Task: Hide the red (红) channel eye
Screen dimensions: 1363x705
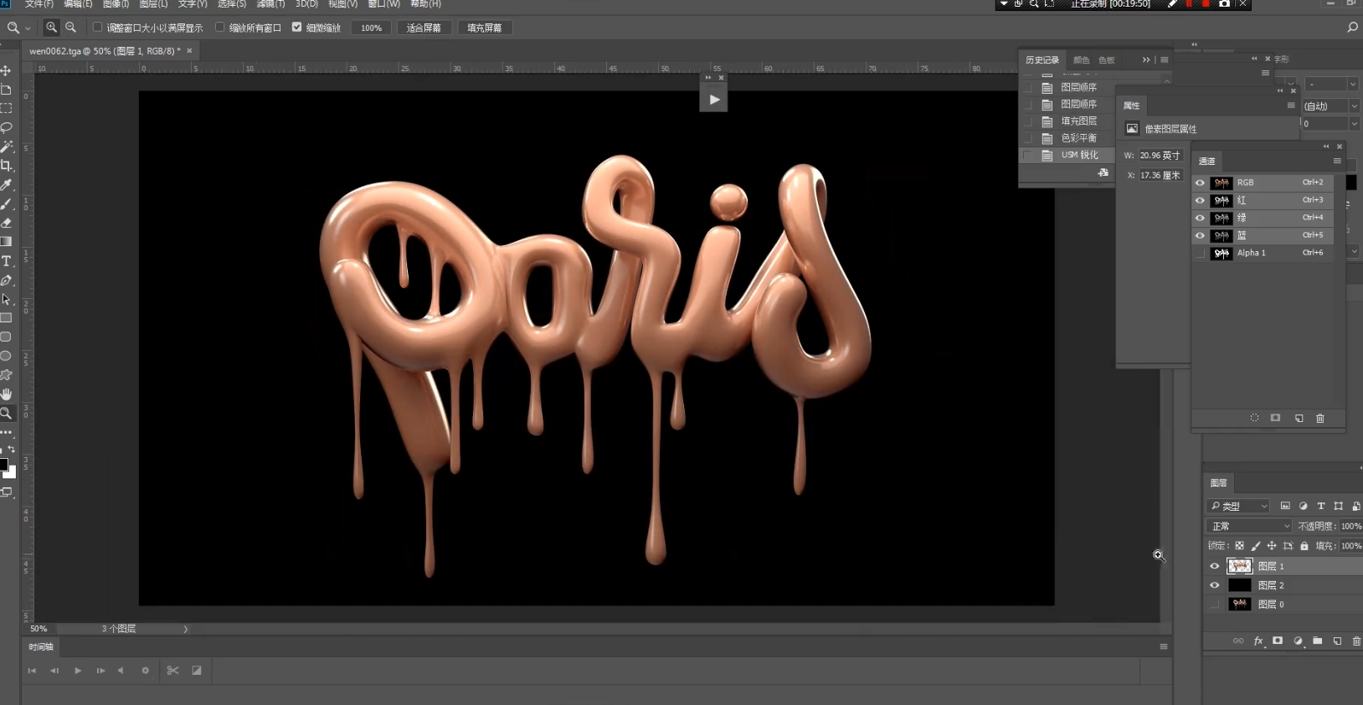Action: 1201,200
